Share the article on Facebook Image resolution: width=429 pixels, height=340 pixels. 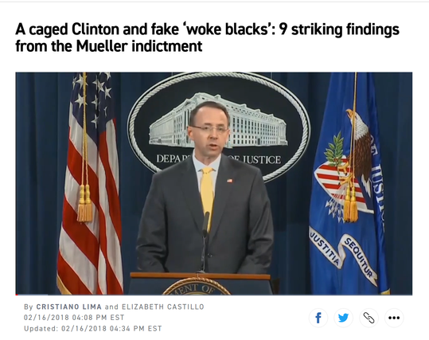click(x=318, y=318)
